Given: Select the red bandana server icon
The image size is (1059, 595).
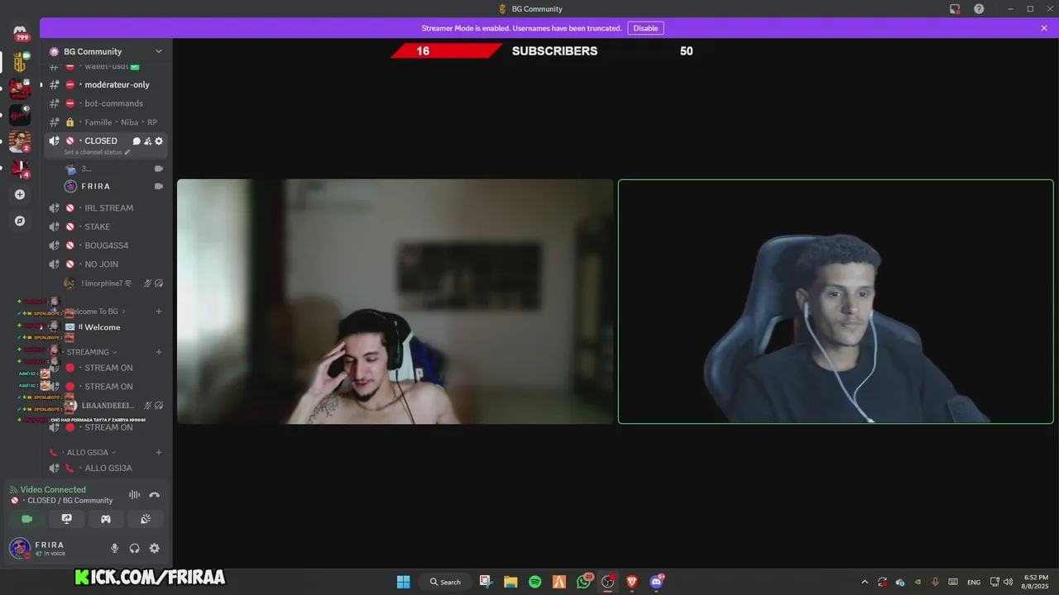Looking at the screenshot, I should (x=20, y=88).
